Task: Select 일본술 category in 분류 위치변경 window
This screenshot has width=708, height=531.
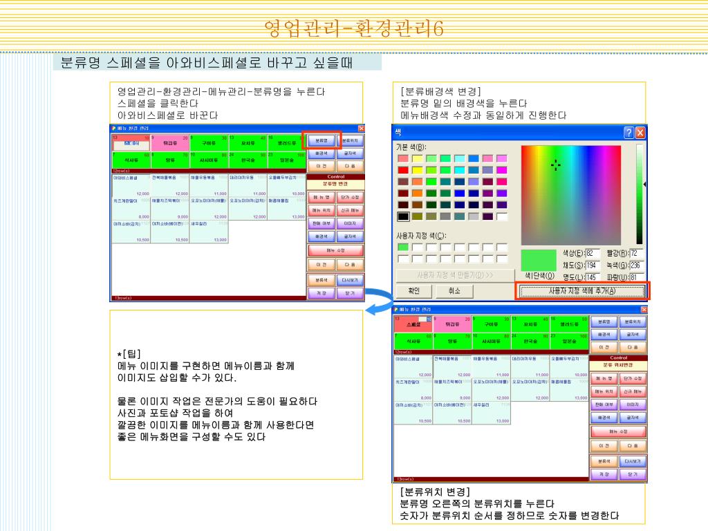Action: coord(570,342)
